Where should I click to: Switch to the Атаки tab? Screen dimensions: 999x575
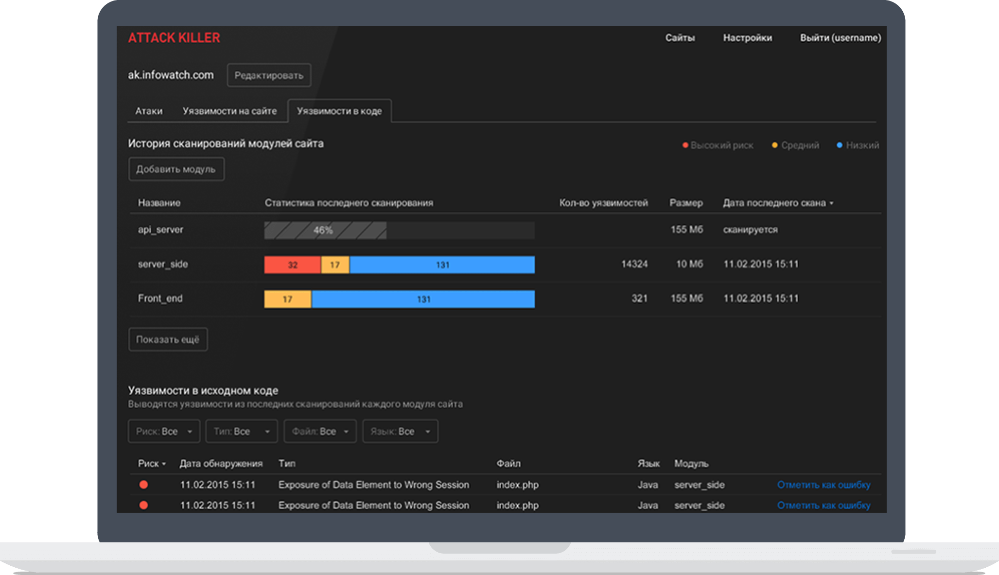click(149, 111)
